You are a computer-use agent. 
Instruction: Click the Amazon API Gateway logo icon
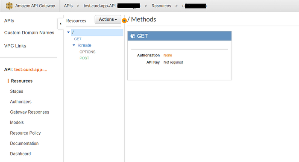(9, 6)
